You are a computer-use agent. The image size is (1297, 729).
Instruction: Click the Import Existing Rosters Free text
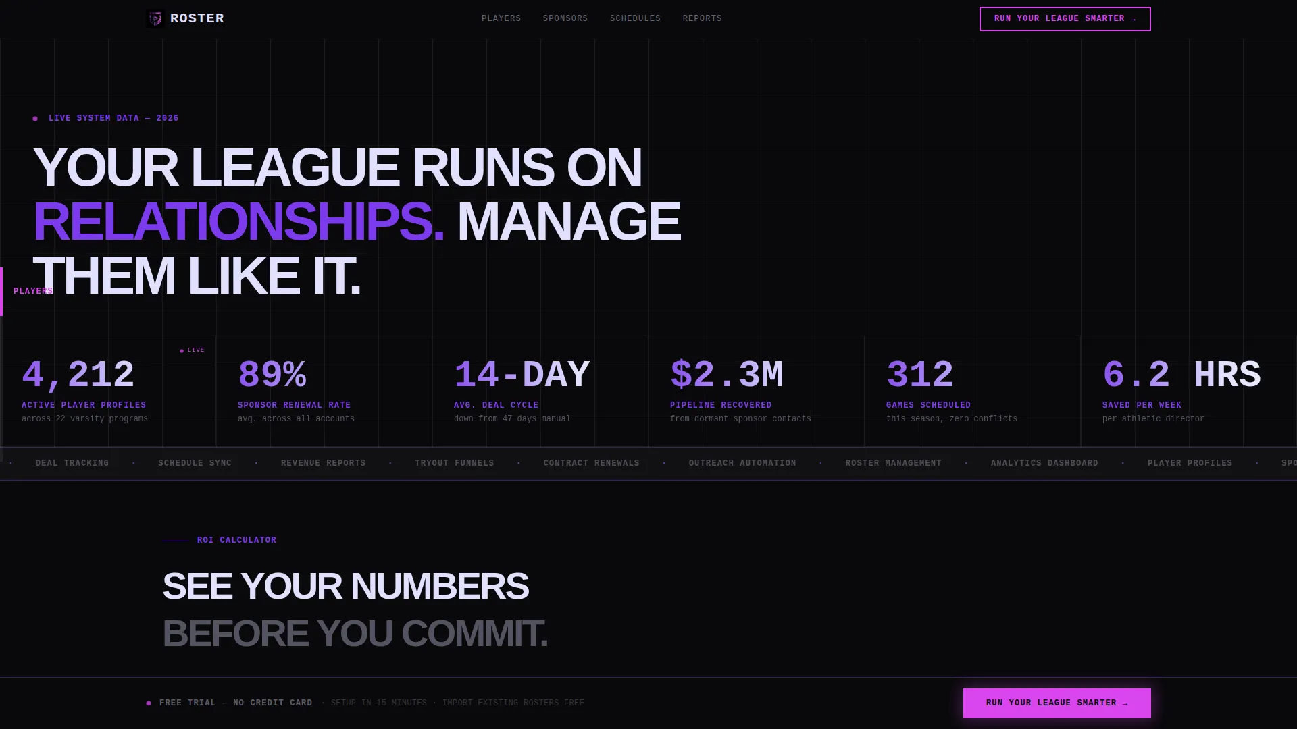pos(513,703)
